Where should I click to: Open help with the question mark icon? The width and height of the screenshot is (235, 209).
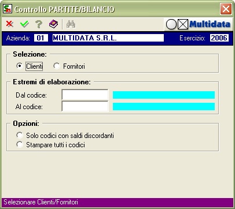click(x=39, y=24)
